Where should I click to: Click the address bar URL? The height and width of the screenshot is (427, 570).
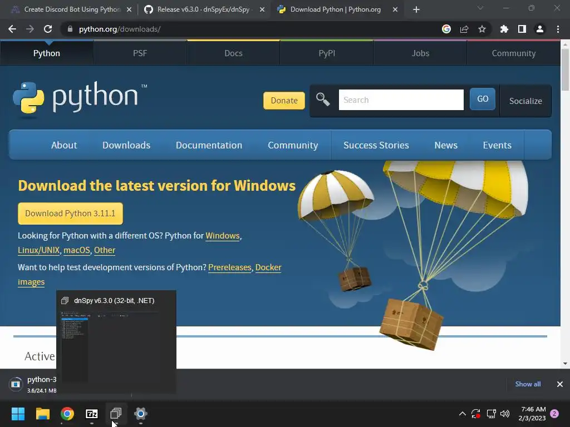click(x=120, y=29)
